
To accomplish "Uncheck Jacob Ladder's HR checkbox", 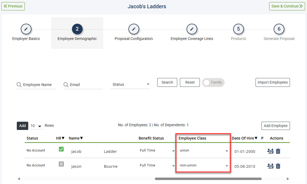I will (61, 149).
